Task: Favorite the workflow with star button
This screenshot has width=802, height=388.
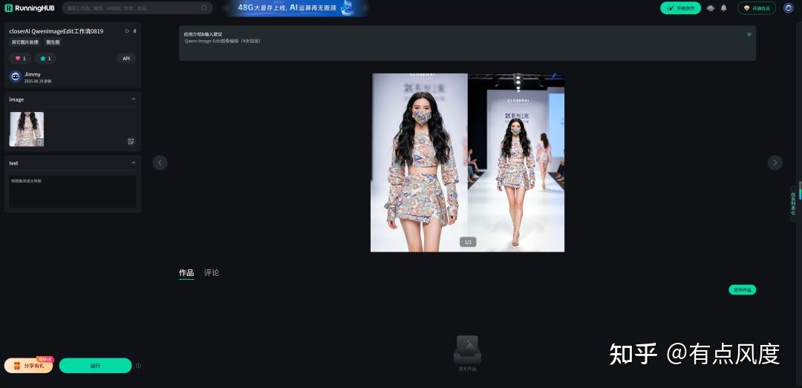Action: (x=45, y=59)
